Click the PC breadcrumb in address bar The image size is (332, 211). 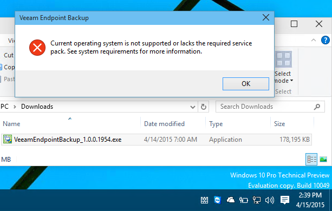[4, 107]
